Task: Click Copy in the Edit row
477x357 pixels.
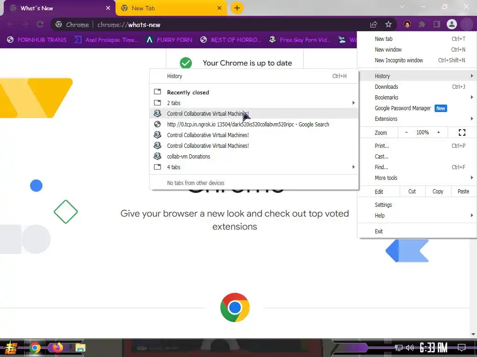Action: [x=438, y=191]
